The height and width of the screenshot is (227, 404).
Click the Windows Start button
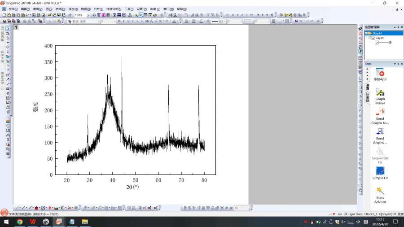pyautogui.click(x=6, y=222)
